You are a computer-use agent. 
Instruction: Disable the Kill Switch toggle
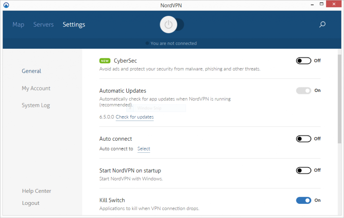point(303,200)
